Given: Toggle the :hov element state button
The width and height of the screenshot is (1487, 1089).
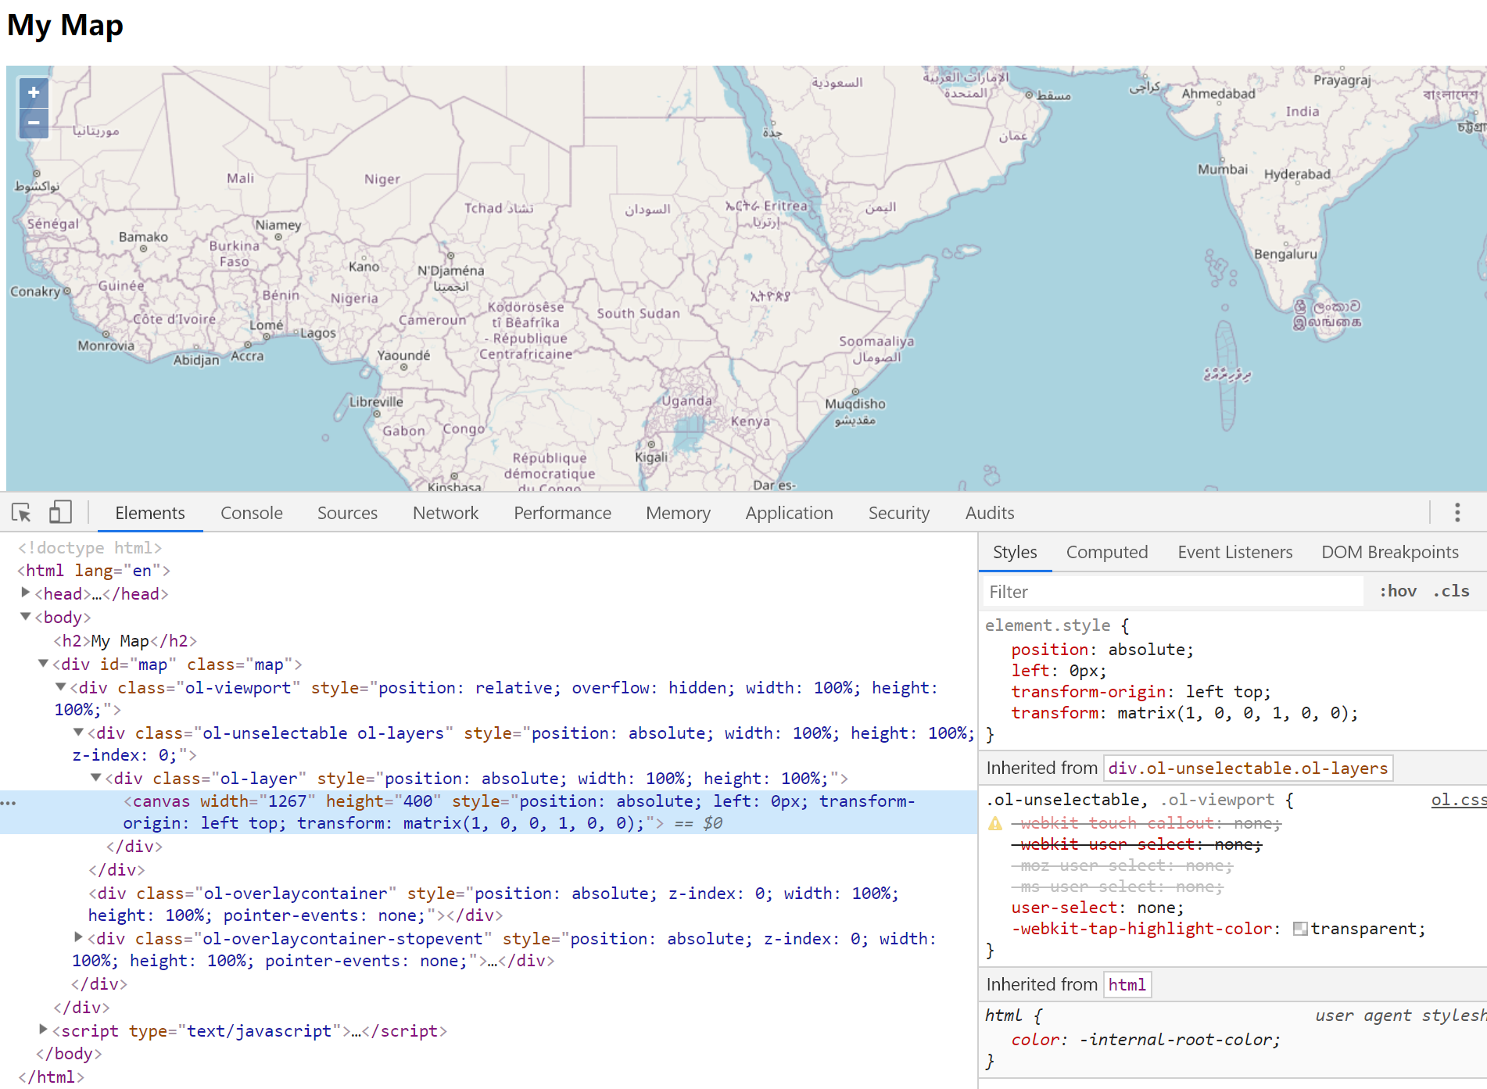Looking at the screenshot, I should click(x=1398, y=592).
